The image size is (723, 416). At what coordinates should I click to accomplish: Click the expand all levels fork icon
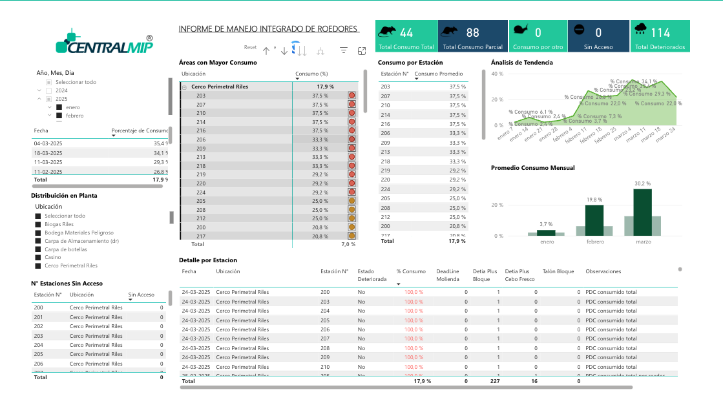tap(320, 51)
